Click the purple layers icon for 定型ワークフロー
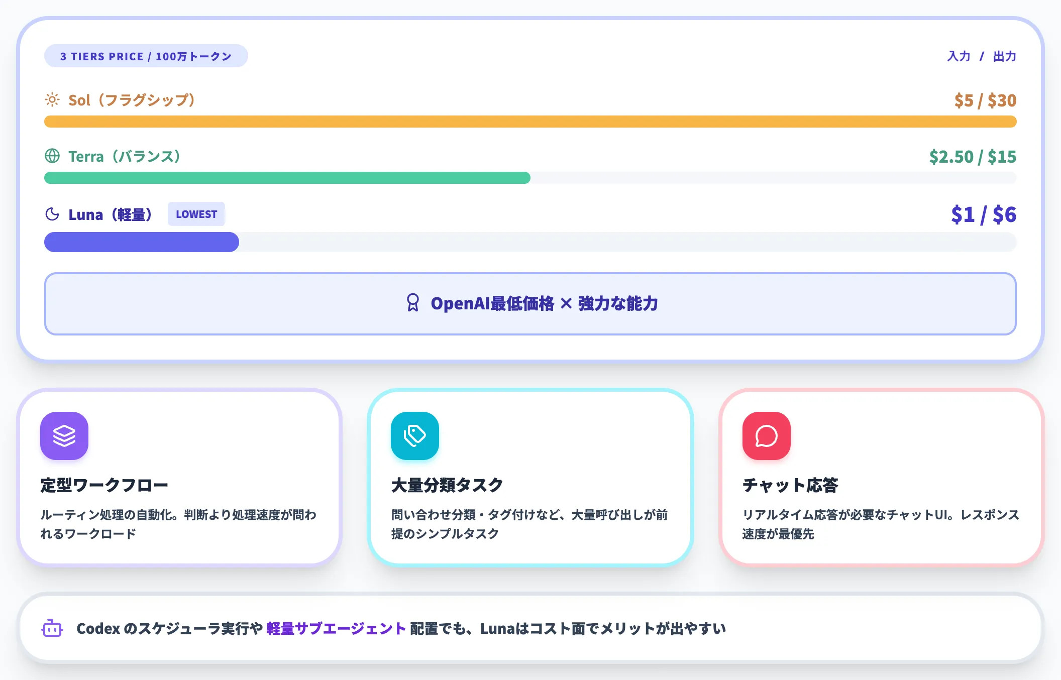Screen dimensions: 1061x680 click(x=64, y=436)
